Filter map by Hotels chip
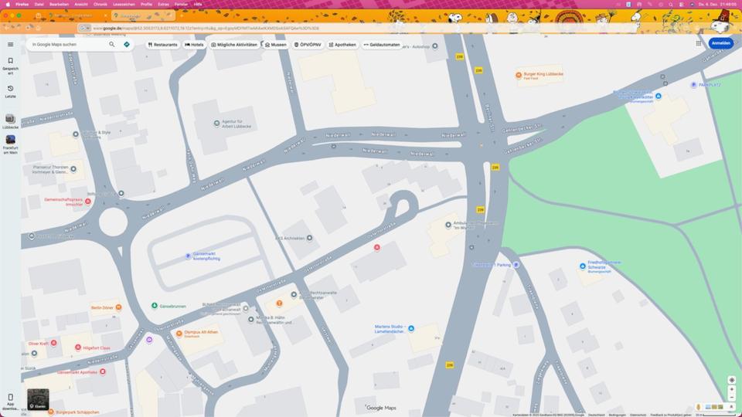Image resolution: width=742 pixels, height=417 pixels. [x=194, y=45]
